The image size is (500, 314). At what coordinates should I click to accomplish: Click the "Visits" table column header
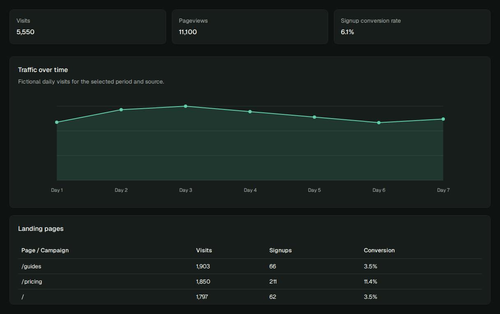tap(204, 250)
